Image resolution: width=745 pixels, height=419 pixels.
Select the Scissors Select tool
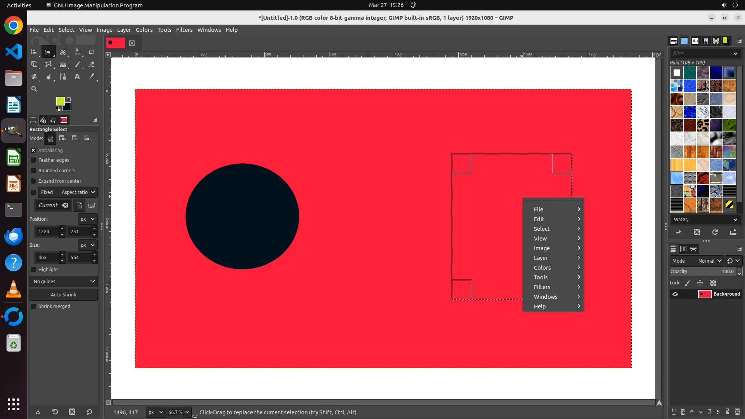[63, 52]
